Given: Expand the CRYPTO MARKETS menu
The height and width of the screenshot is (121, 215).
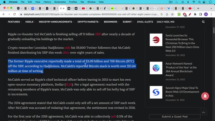Looking at the screenshot, I should (x=89, y=22).
